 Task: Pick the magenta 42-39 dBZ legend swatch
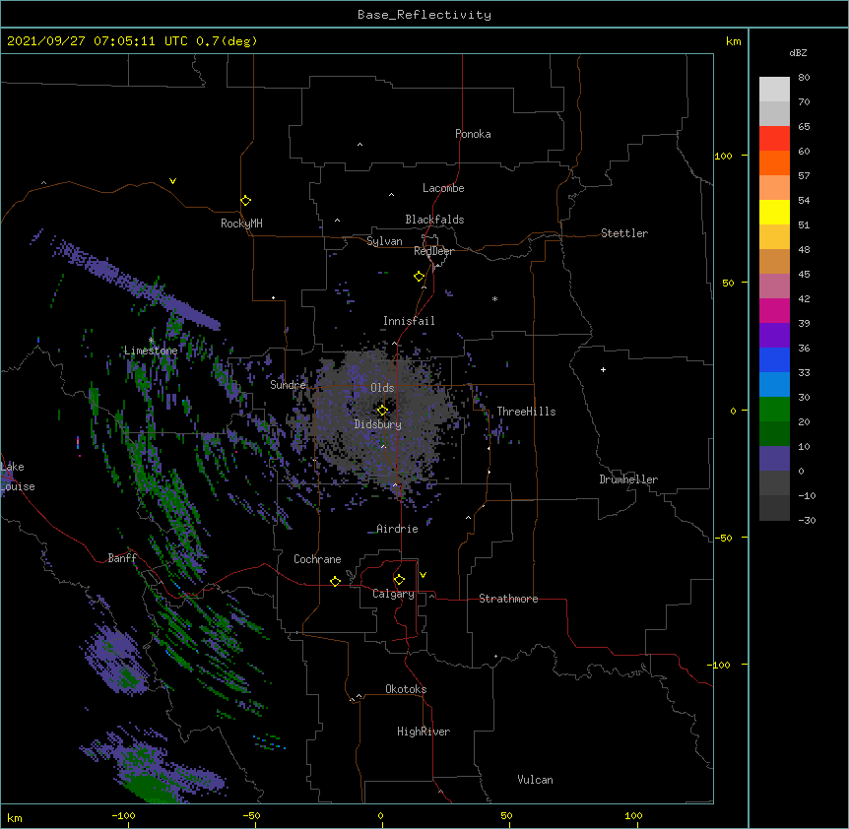coord(774,310)
